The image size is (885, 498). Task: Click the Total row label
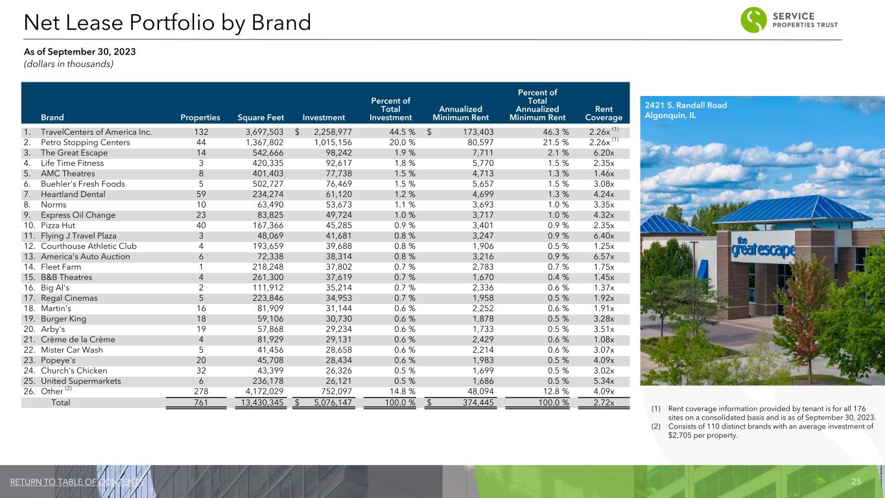(x=60, y=403)
